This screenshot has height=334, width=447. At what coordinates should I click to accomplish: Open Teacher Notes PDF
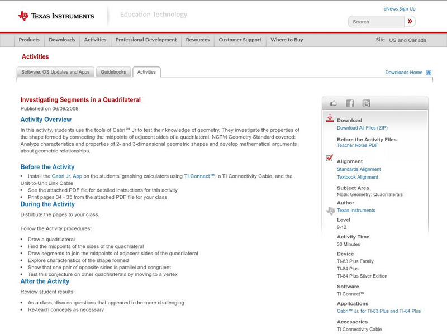tap(357, 145)
